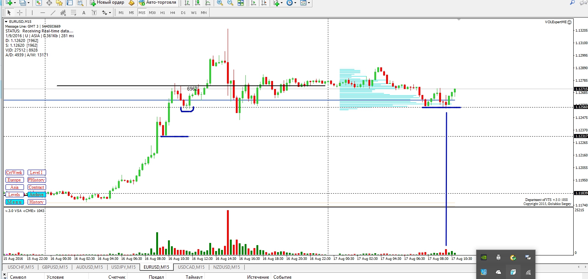Screen dimensions: 588x279
Task: Open OneDrive cloud tray icon
Action: (498, 272)
